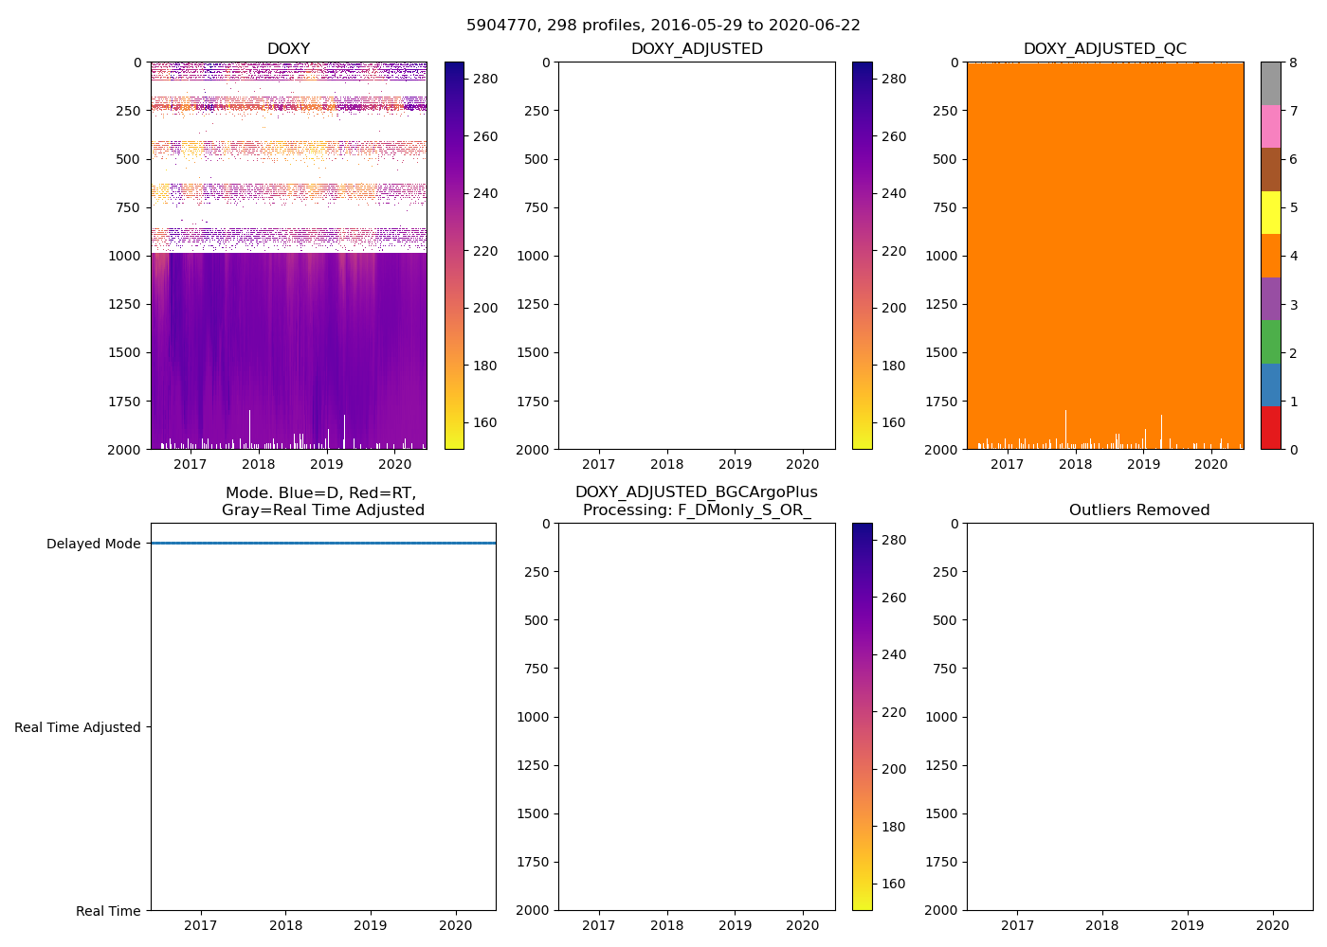Click the orange filled DOXY_ADJUSTED_QC plot area

1104,256
